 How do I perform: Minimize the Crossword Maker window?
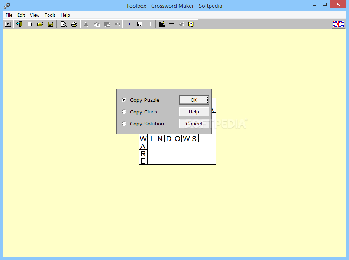point(315,4)
